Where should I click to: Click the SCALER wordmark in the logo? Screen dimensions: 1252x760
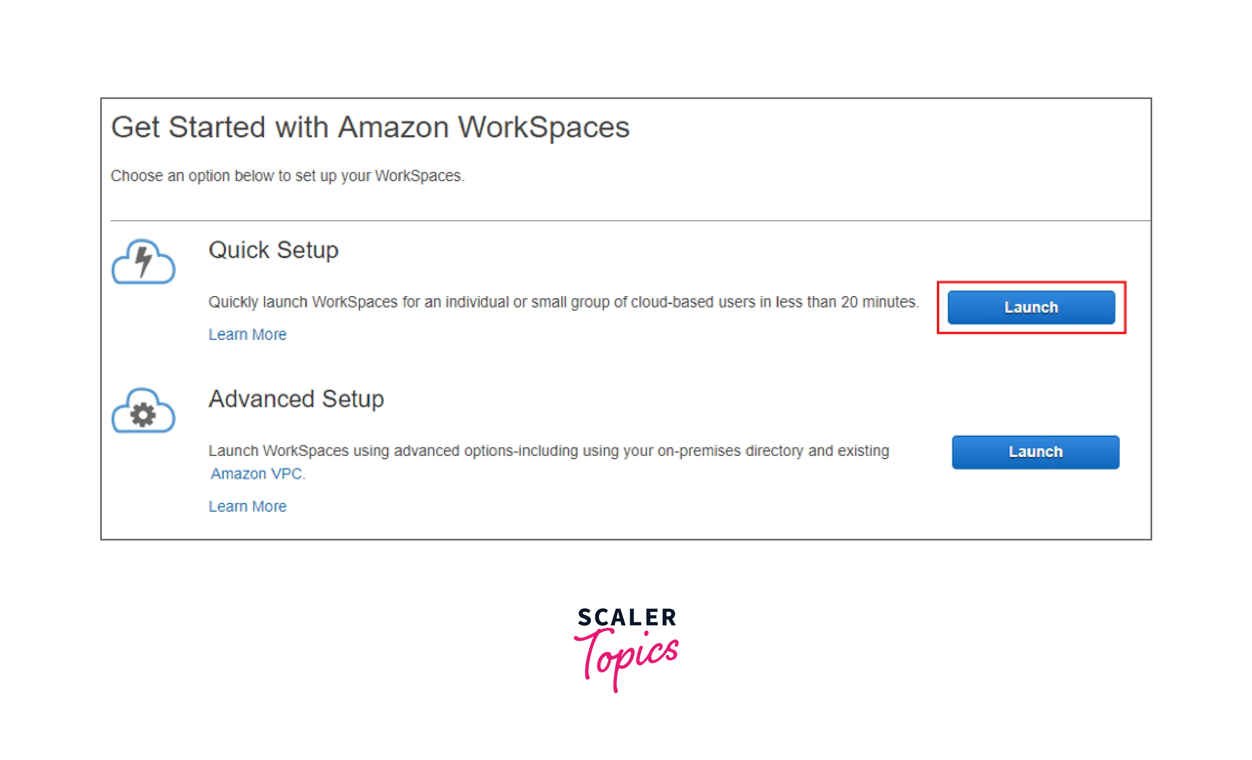coord(627,617)
